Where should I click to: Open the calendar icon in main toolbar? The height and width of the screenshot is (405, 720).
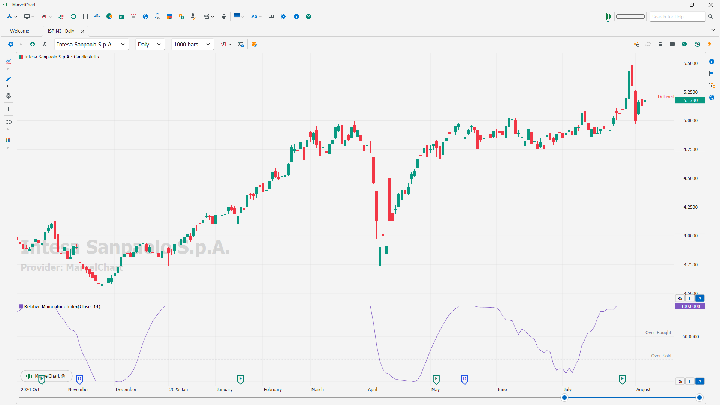pyautogui.click(x=133, y=16)
